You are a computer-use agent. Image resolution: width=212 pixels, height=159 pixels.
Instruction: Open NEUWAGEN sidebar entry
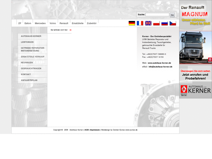pos(32,63)
